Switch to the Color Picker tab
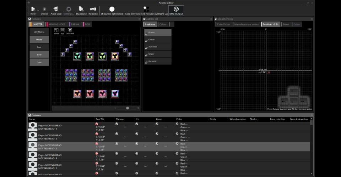341x177 pixels. (224, 24)
